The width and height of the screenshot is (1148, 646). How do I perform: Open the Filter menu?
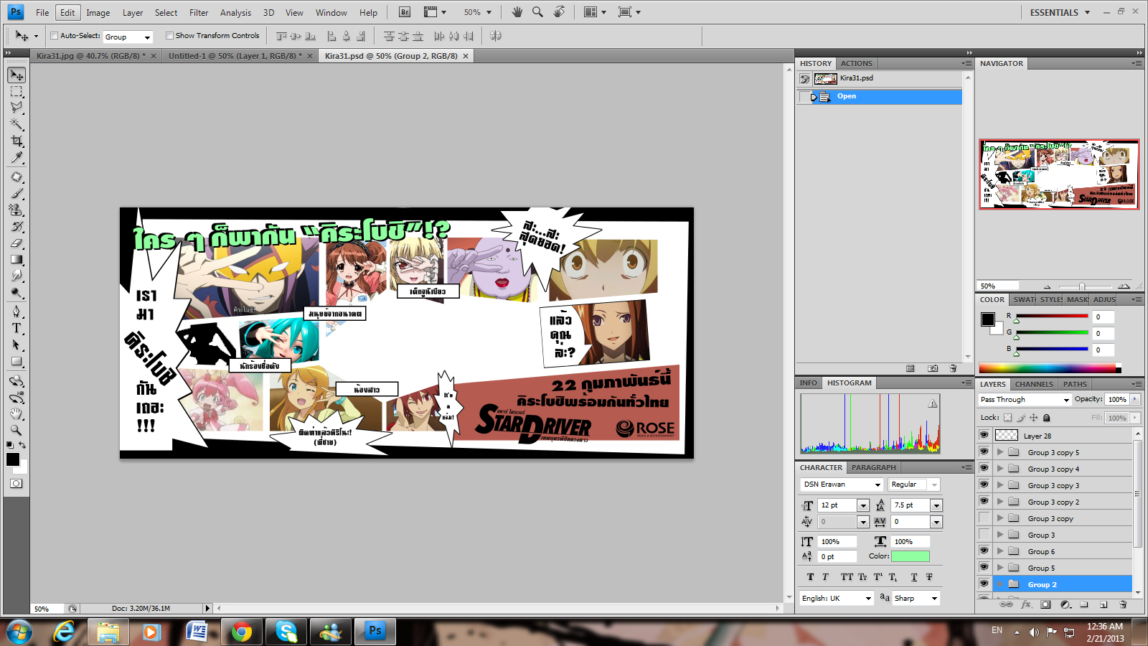pos(199,12)
